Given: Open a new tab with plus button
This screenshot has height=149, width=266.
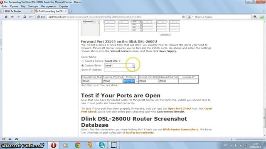Looking at the screenshot, I should coord(71,11).
